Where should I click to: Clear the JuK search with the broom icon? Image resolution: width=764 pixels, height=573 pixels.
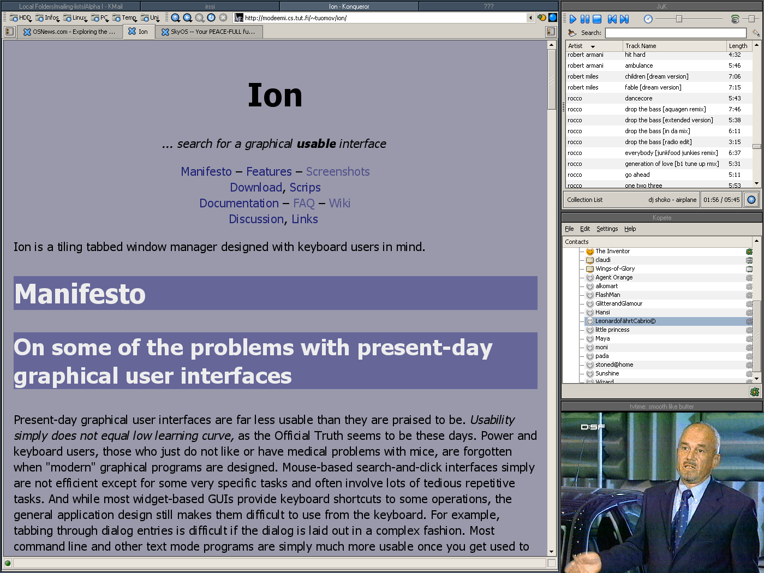[x=572, y=33]
